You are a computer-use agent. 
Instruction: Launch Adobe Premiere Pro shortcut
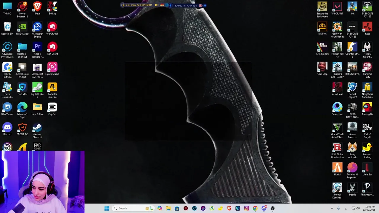tap(37, 50)
